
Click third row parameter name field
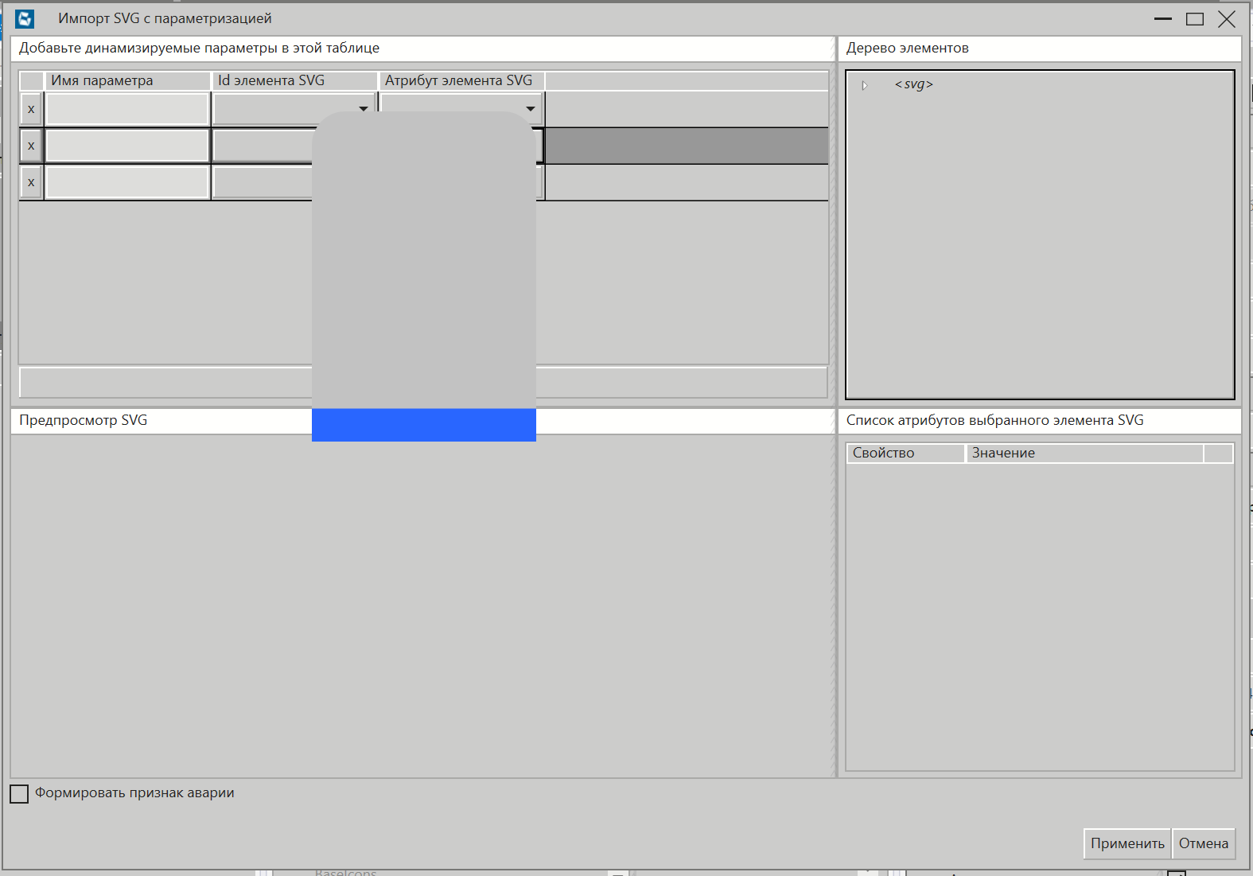click(127, 182)
